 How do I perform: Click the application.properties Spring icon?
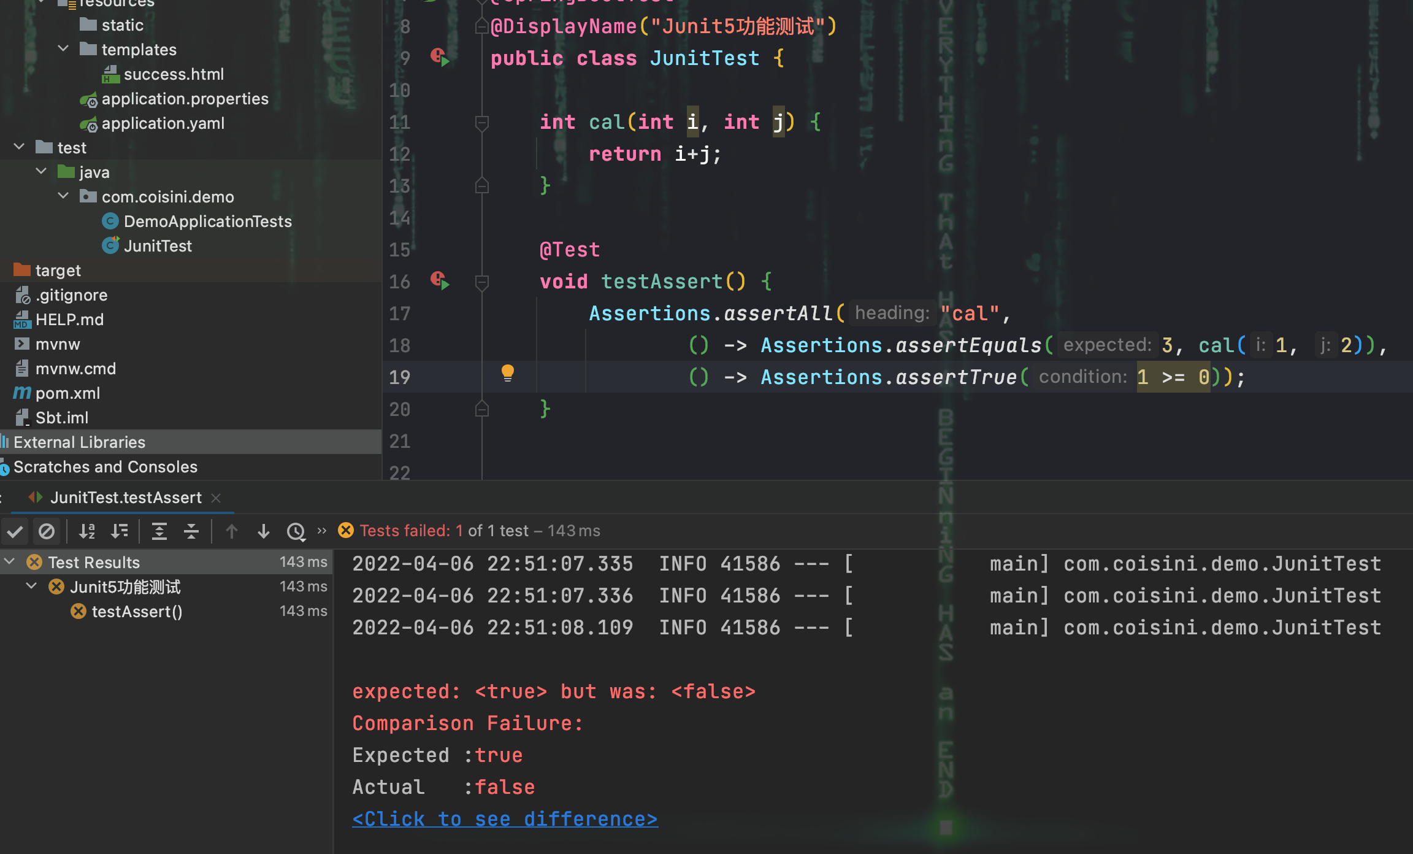click(x=89, y=99)
